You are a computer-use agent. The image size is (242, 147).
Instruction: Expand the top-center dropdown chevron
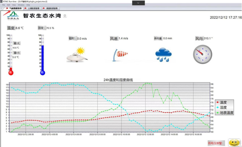pos(138,3)
